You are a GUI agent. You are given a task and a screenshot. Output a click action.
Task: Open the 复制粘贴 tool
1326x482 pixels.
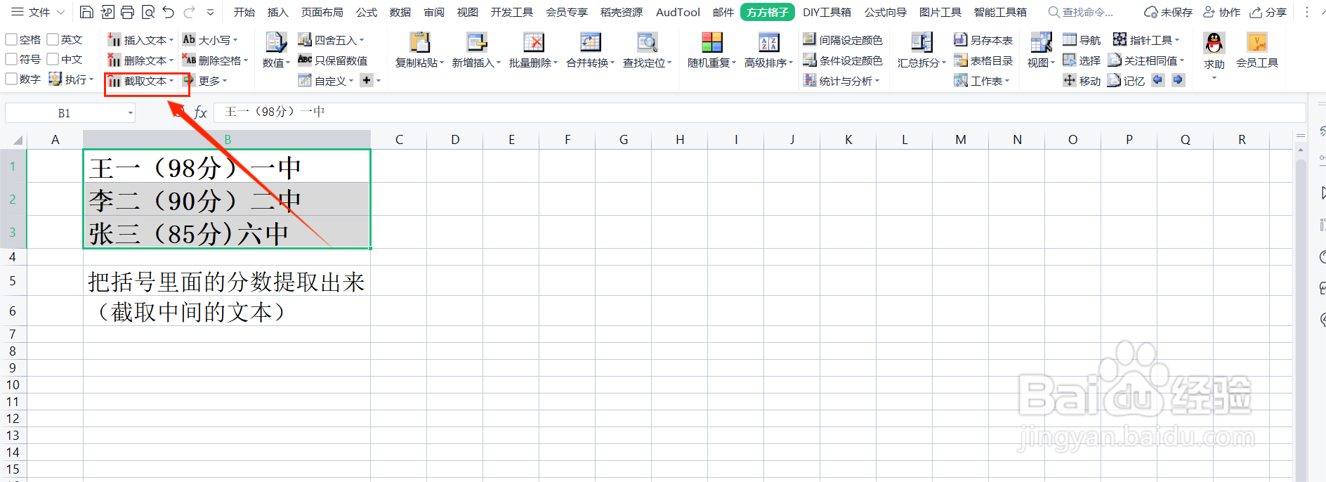[x=419, y=51]
